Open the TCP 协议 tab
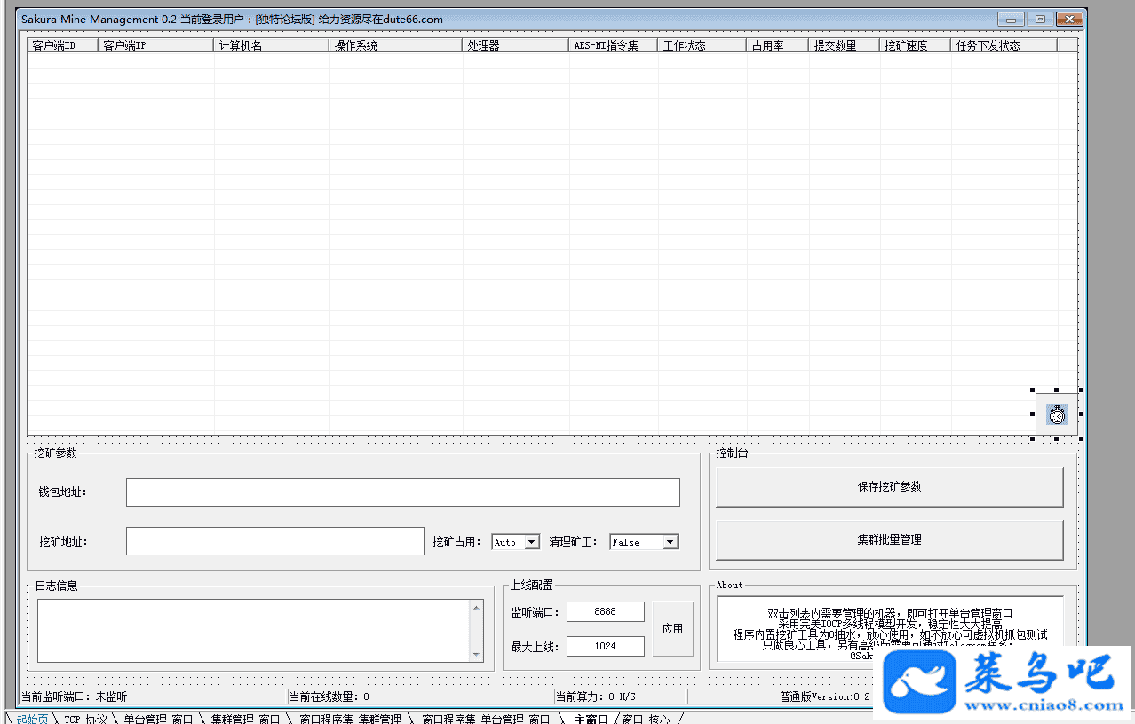 (85, 719)
